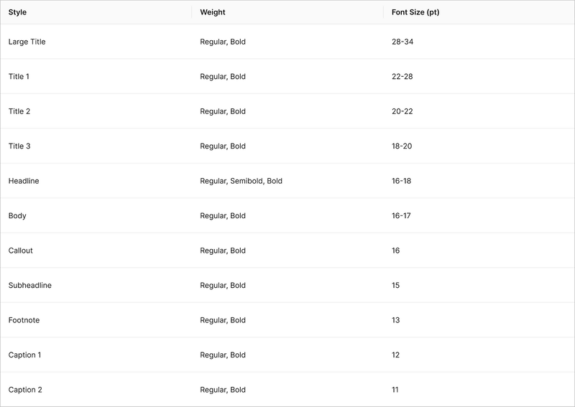
Task: Select the Title 1 style cell
Action: [19, 77]
